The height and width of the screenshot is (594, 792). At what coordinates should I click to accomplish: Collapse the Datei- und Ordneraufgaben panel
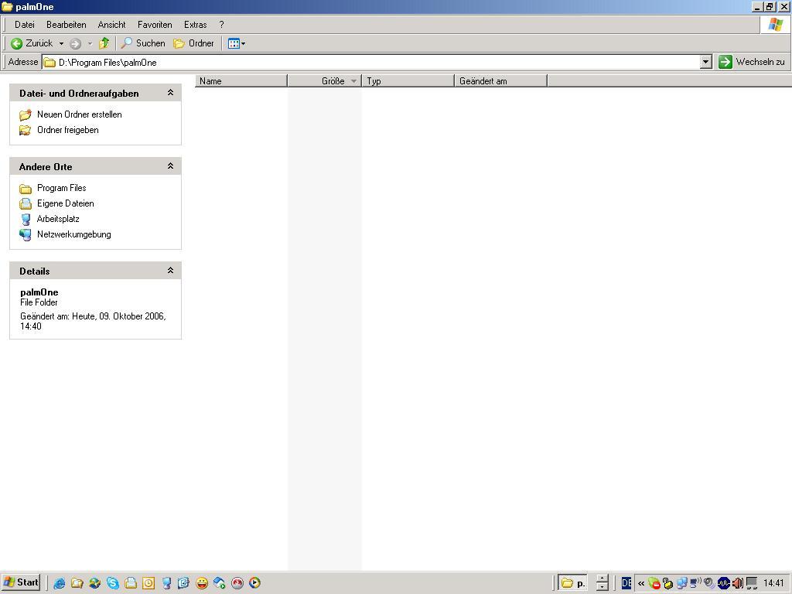[x=171, y=93]
